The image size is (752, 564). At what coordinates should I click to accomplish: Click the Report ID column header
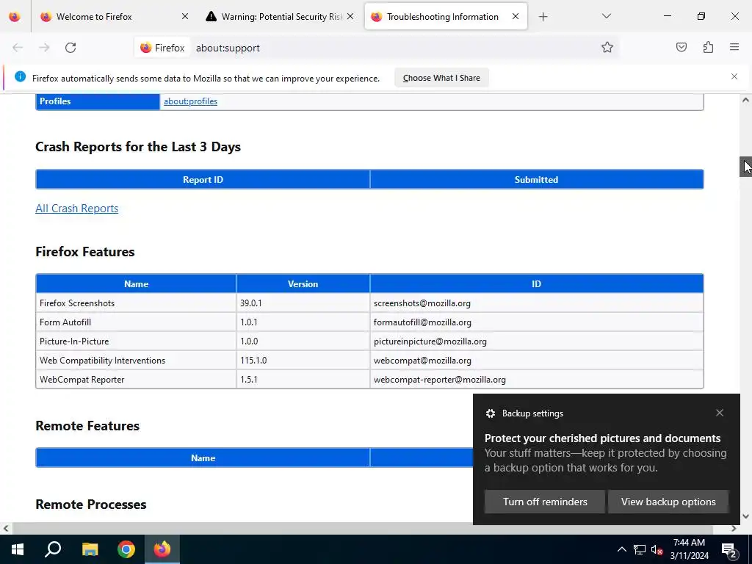pos(203,179)
